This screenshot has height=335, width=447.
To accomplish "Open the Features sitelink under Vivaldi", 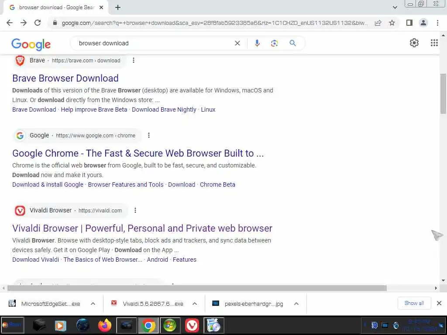I will (x=185, y=260).
